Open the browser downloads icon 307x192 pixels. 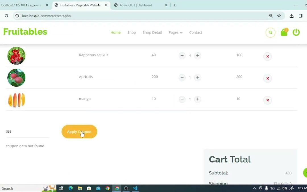[x=291, y=16]
